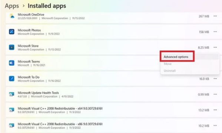This screenshot has height=133, width=222.
Task: Go back to Apps in the breadcrumb
Action: tap(12, 6)
